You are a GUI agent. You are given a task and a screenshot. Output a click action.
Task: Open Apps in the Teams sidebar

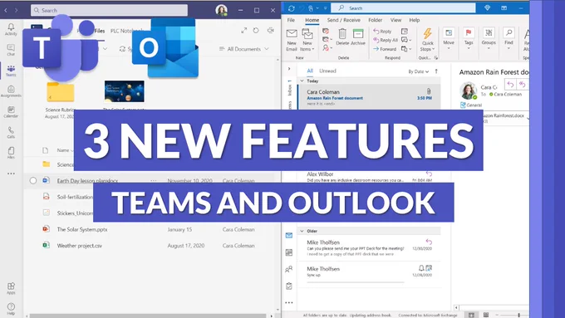[x=11, y=288]
